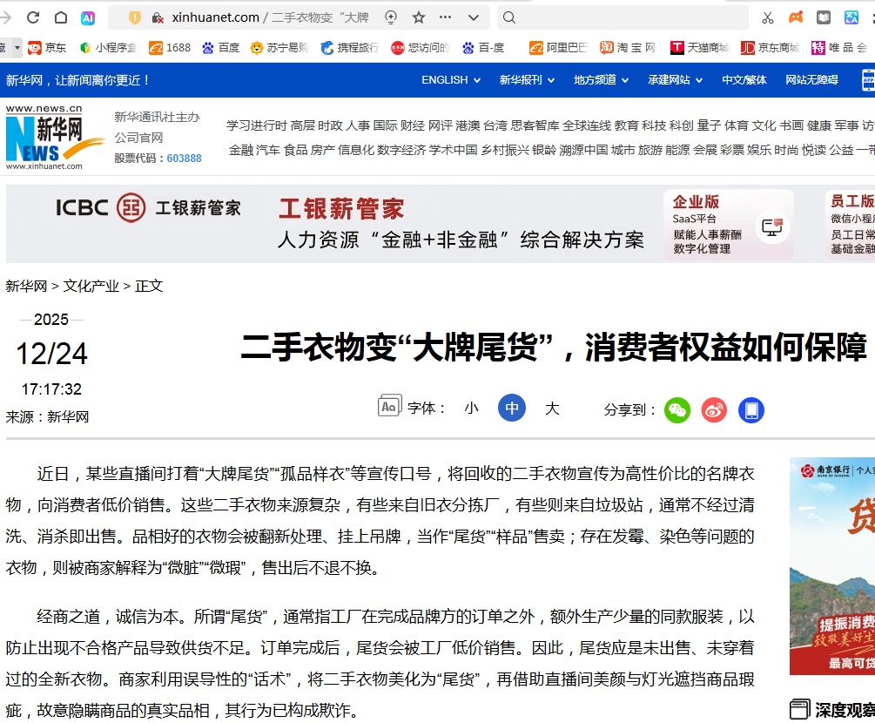875x723 pixels.
Task: Open the 新华报刊 dropdown
Action: pyautogui.click(x=522, y=79)
